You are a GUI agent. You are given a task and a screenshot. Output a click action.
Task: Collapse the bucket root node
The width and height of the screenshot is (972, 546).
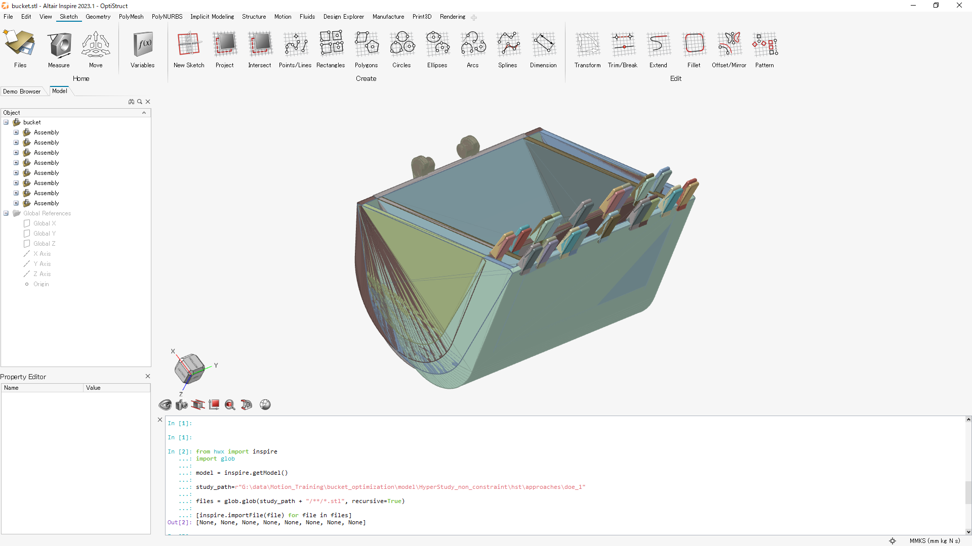[6, 122]
